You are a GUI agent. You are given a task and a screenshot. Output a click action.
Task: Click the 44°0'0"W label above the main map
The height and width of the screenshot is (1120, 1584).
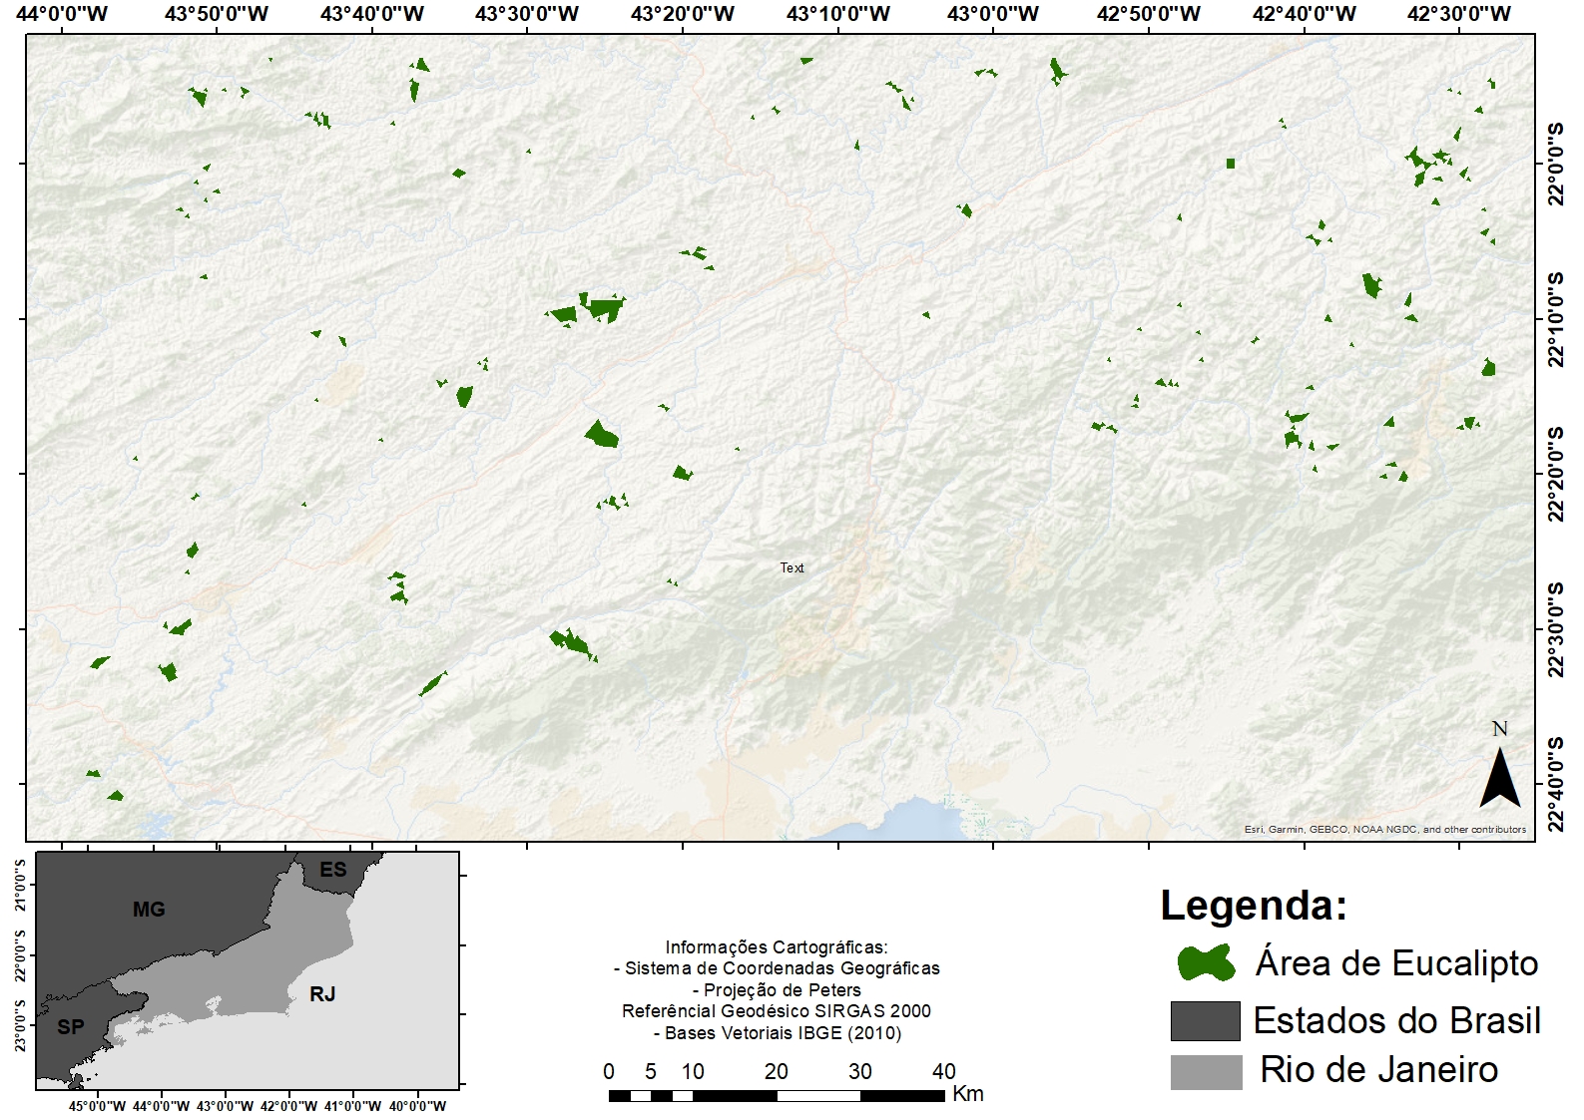coord(62,14)
